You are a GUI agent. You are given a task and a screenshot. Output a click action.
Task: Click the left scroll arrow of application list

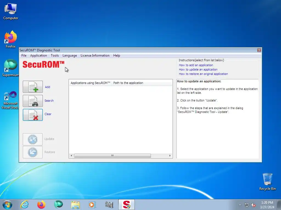pos(71,156)
